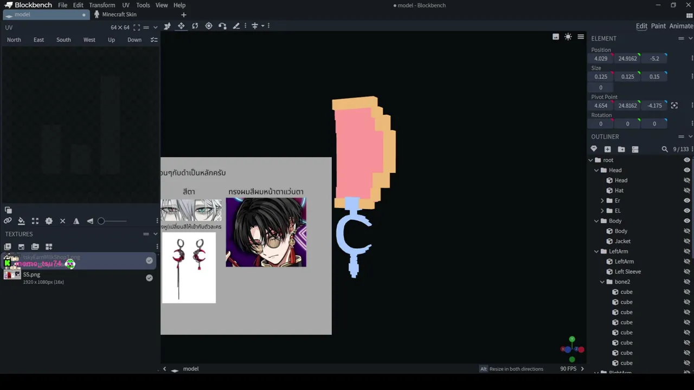694x390 pixels.
Task: Open the UV menu
Action: [x=126, y=5]
